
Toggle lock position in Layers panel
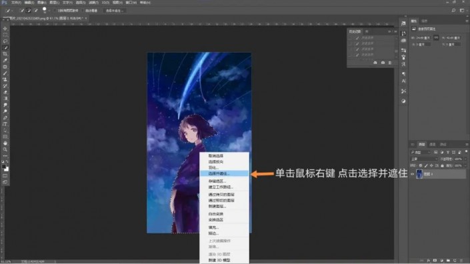pos(431,165)
